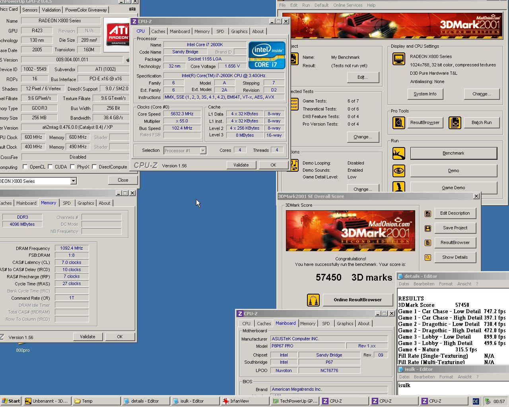This screenshot has width=509, height=407.
Task: Click the DE language indicator in tray
Action: click(x=476, y=401)
